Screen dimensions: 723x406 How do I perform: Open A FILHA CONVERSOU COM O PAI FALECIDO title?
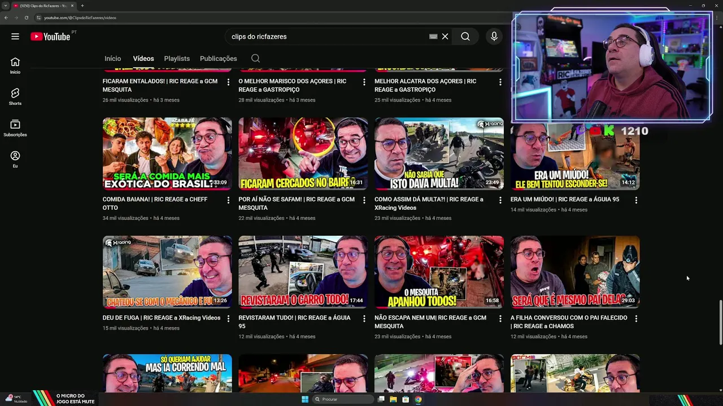569,322
